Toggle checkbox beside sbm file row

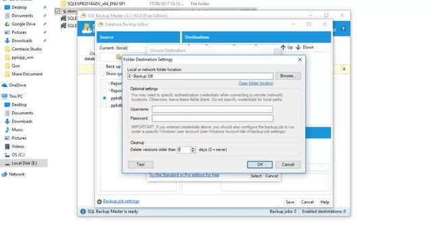(57, 11)
